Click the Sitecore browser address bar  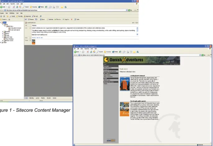[65, 10]
